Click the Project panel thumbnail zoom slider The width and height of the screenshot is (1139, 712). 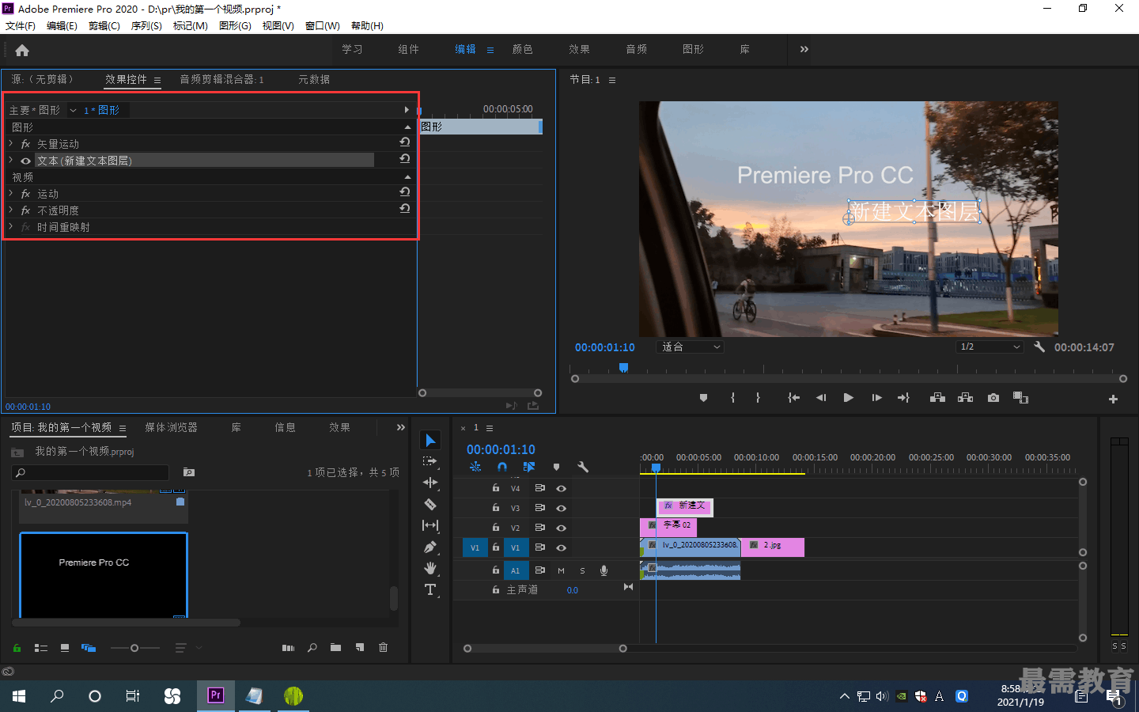[x=134, y=648]
